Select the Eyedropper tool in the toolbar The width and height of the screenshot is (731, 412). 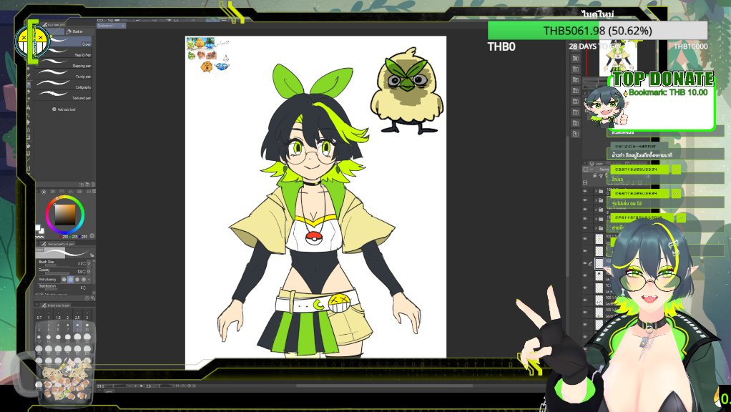pyautogui.click(x=29, y=77)
